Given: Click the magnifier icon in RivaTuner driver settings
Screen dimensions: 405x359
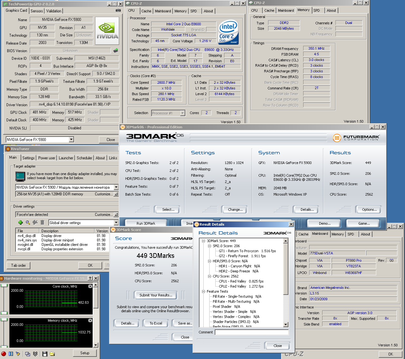Looking at the screenshot, I should click(x=28, y=222).
